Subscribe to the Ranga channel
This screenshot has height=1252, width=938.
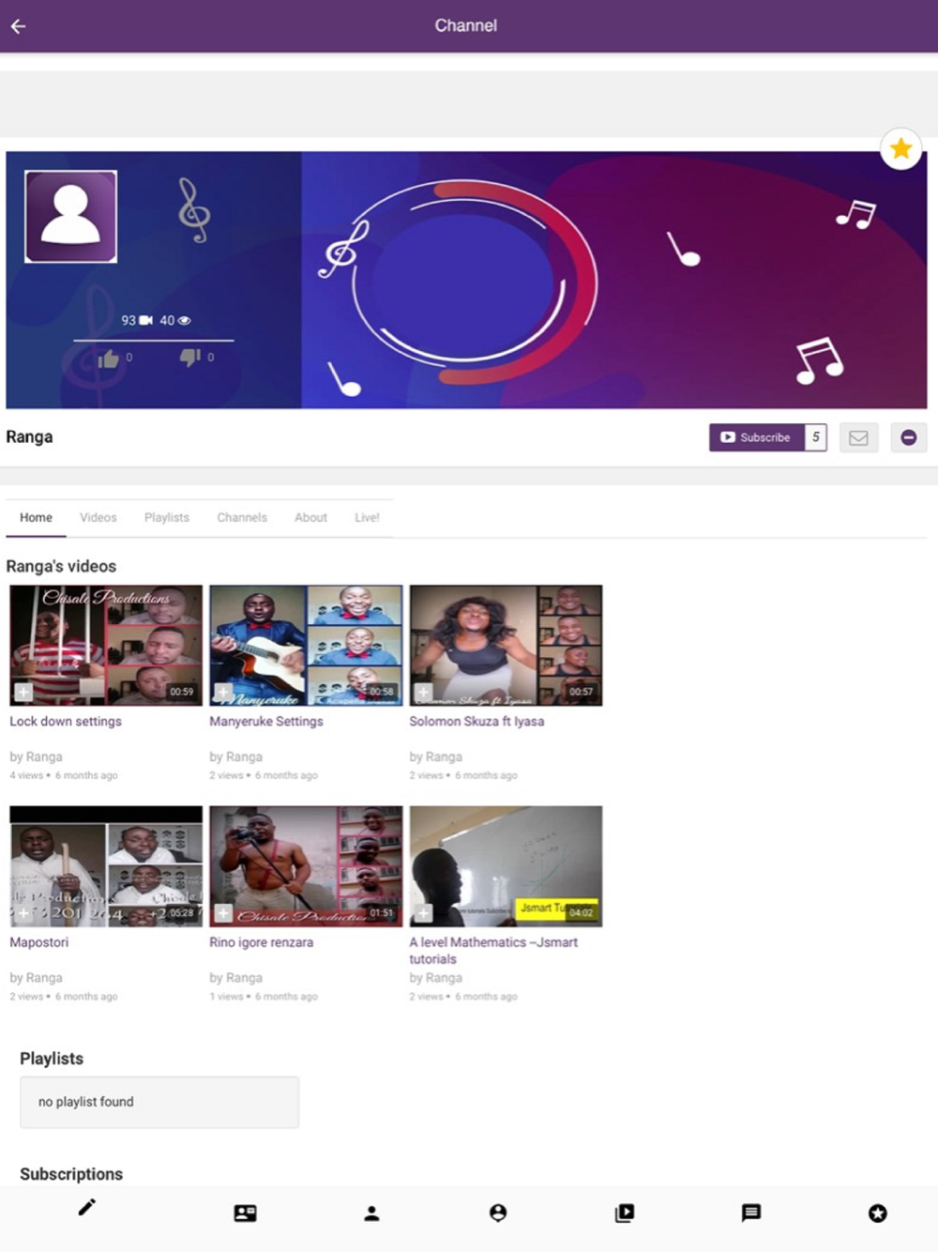point(757,437)
